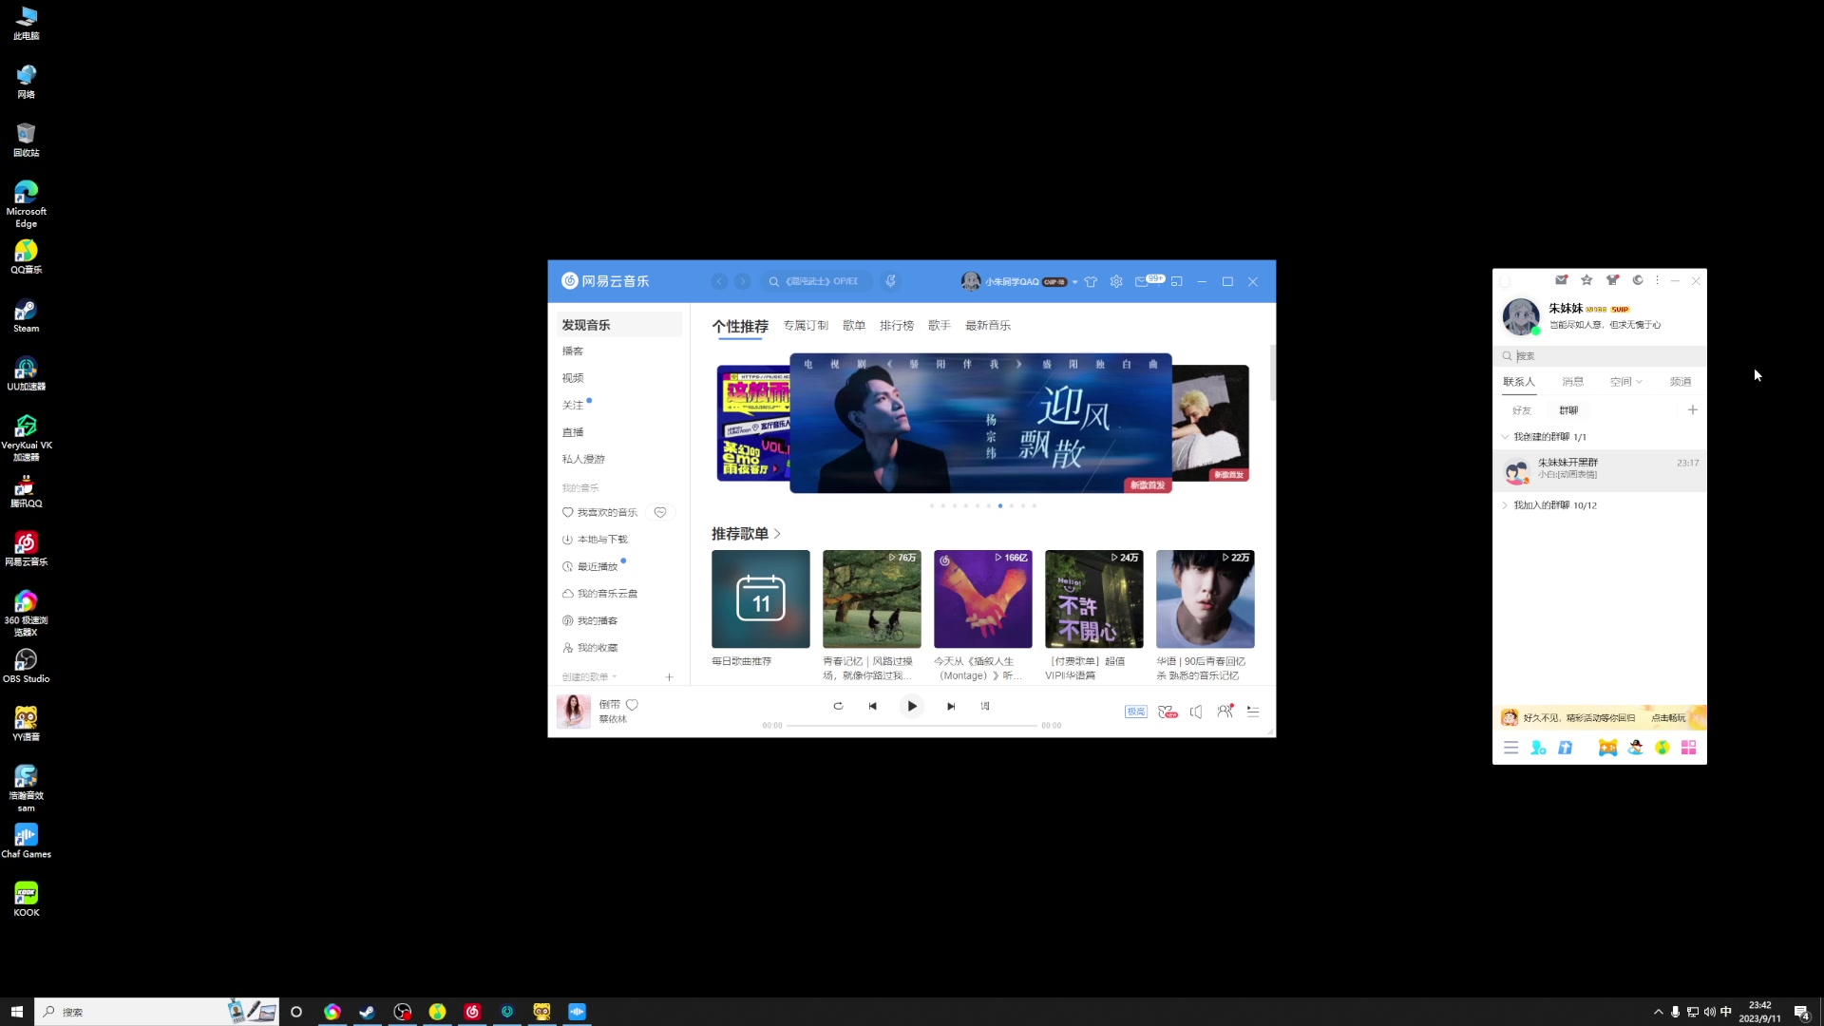
Task: Open the QQ main menu hamburger icon
Action: (1510, 748)
